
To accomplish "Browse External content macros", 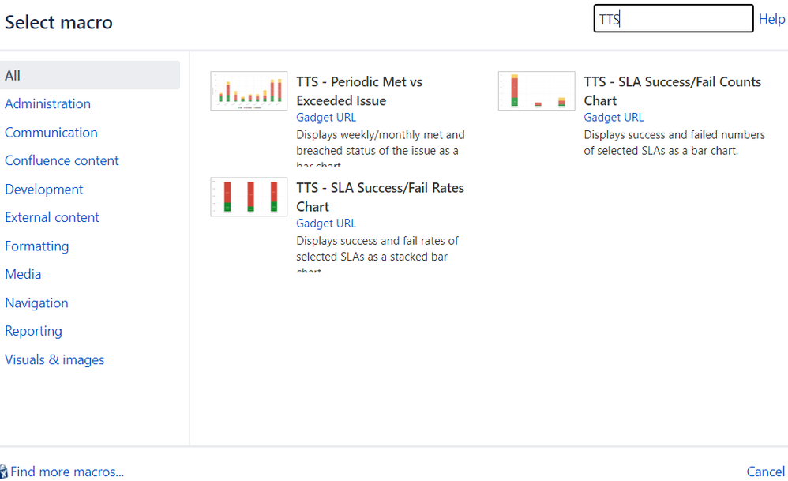I will click(52, 218).
